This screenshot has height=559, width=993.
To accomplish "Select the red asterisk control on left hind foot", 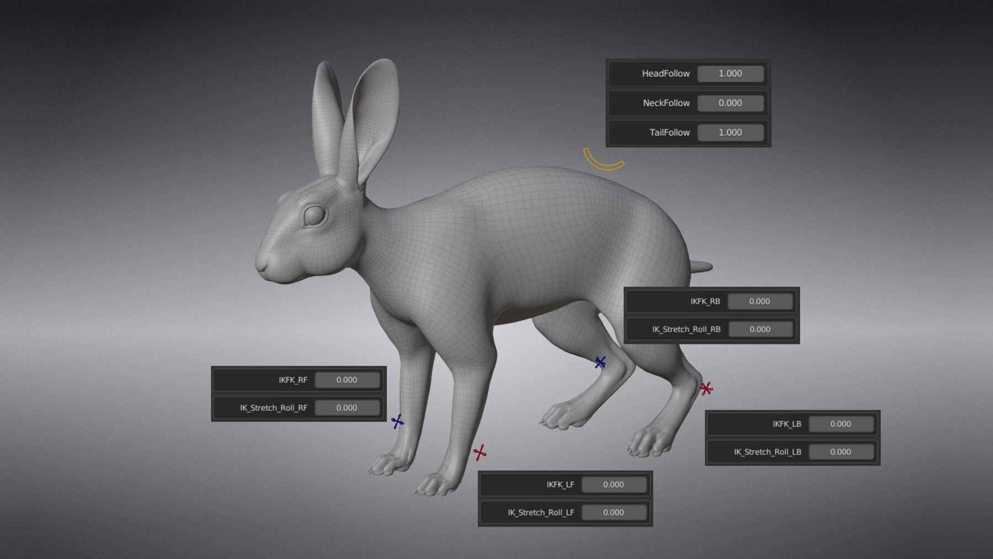I will 706,390.
